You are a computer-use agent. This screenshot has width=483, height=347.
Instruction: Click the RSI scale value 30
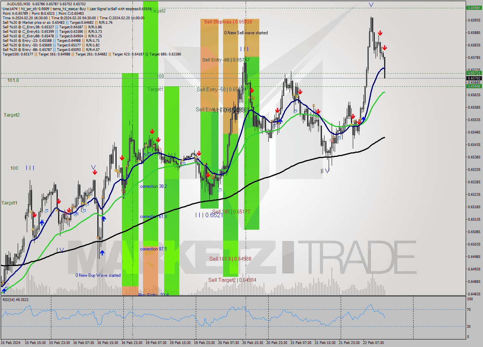(x=469, y=326)
